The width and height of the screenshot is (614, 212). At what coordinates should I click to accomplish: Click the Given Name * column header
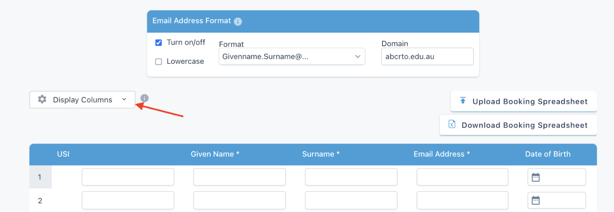(x=215, y=154)
